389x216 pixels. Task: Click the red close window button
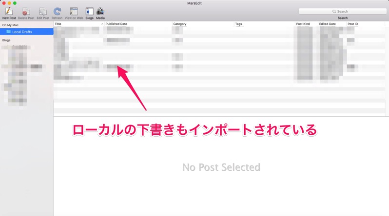(x=4, y=3)
